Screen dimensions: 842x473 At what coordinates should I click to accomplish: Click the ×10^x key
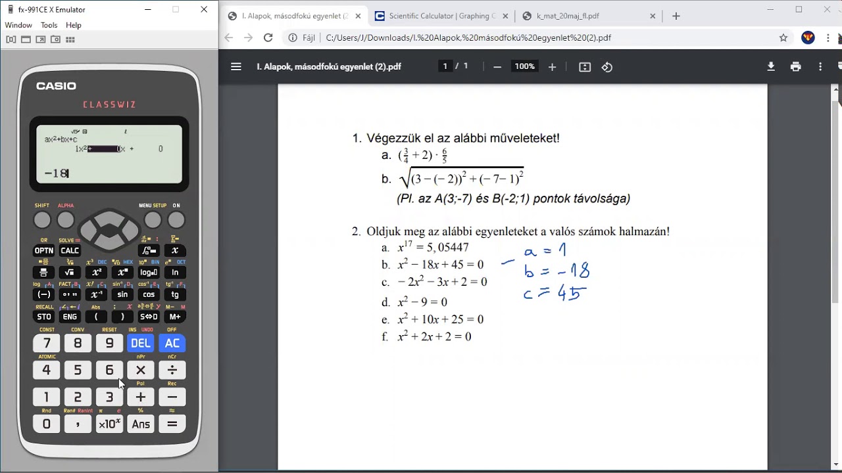point(109,424)
